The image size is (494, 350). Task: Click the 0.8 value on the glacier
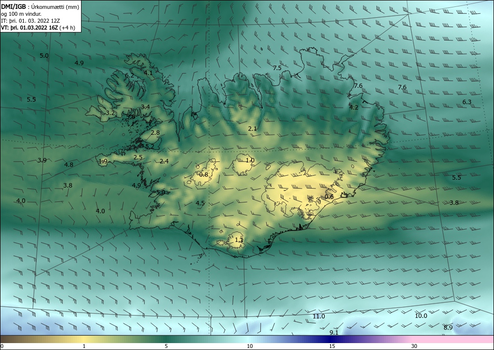point(204,174)
